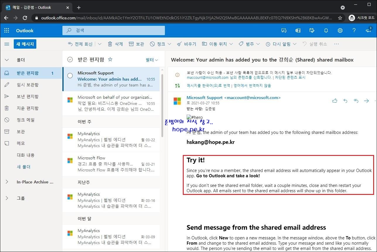Click 새 메시지 new message button
The image size is (377, 252).
(x=25, y=44)
